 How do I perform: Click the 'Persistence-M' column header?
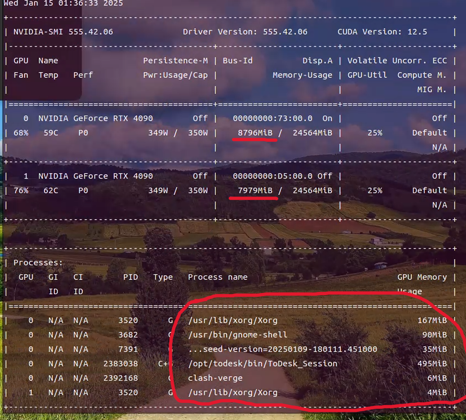[x=175, y=61]
